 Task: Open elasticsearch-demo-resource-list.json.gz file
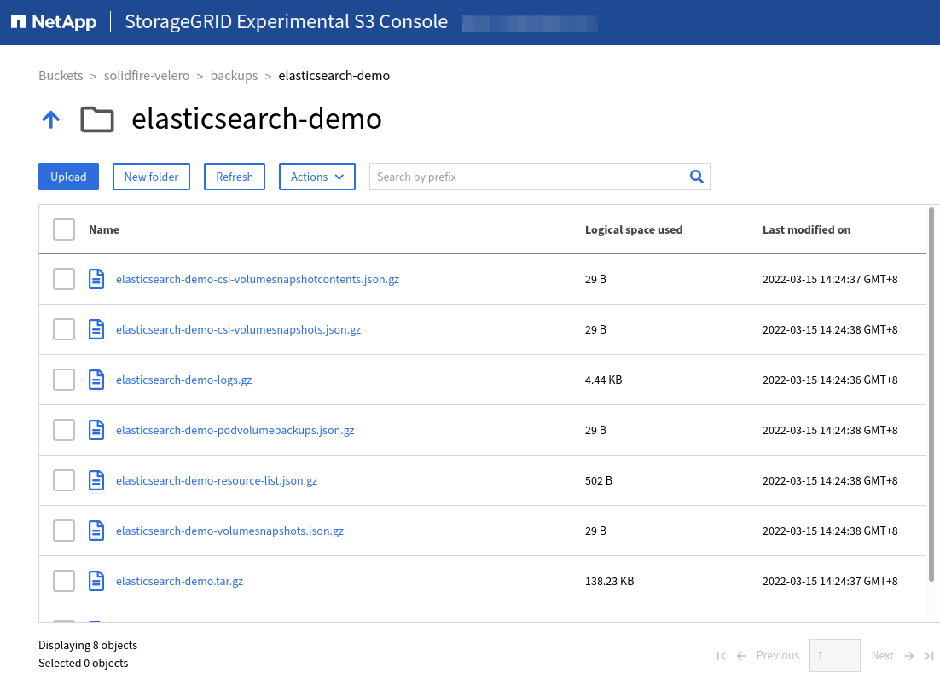coord(217,480)
